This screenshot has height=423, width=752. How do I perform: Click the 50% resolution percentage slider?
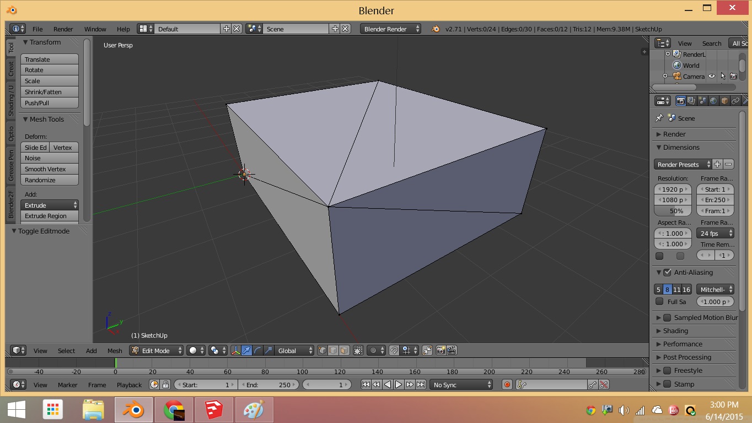[x=673, y=211]
